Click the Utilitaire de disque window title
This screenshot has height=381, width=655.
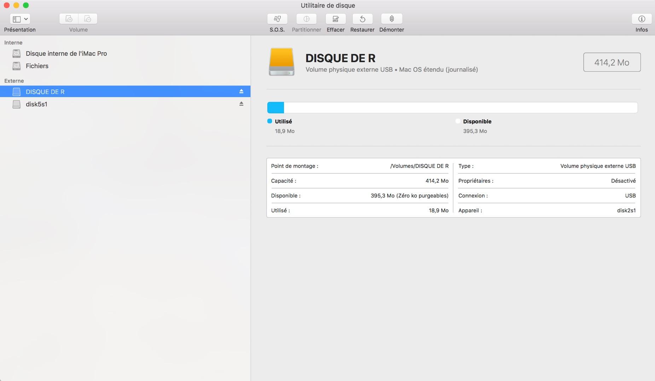(x=328, y=5)
